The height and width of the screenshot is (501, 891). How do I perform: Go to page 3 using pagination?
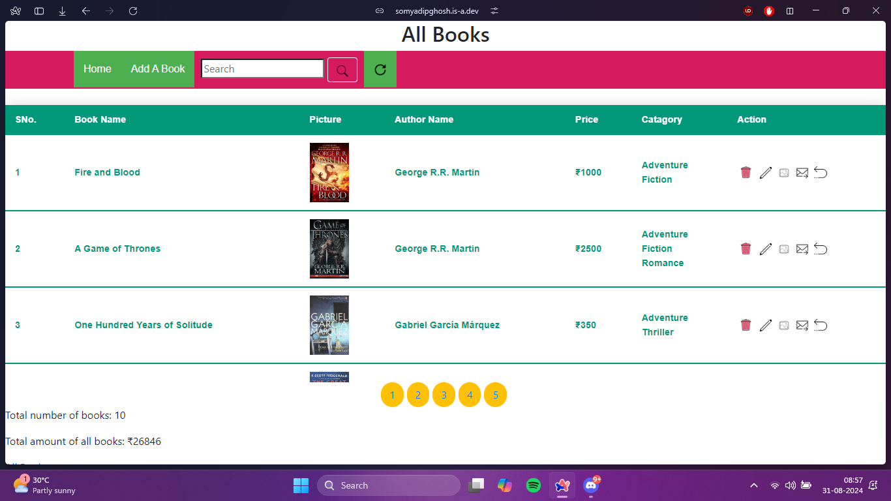444,395
